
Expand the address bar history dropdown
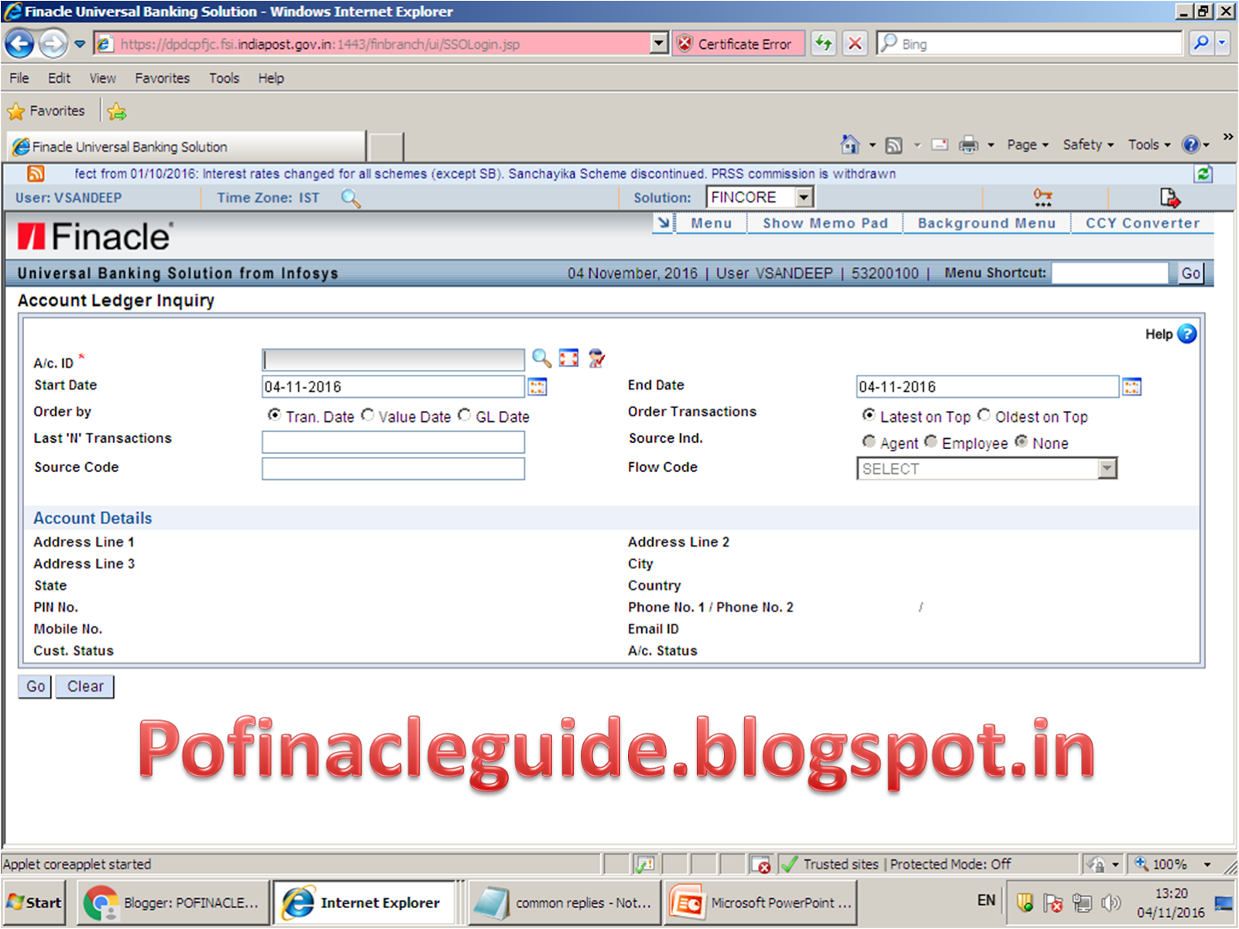[x=657, y=44]
